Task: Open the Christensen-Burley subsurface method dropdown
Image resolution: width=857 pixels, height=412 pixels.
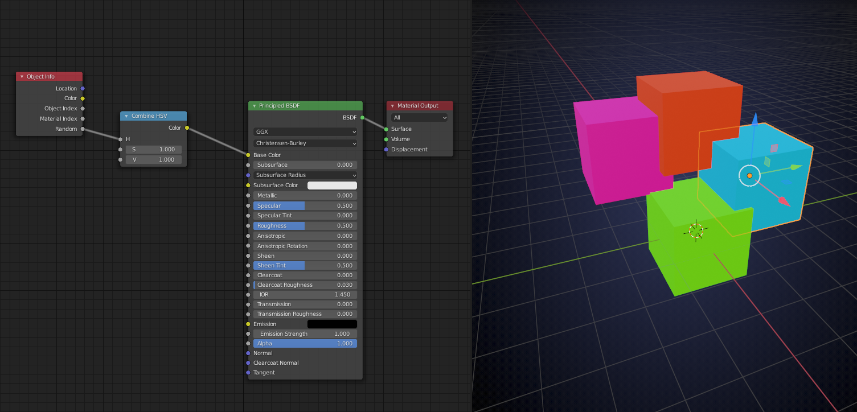Action: coord(305,143)
